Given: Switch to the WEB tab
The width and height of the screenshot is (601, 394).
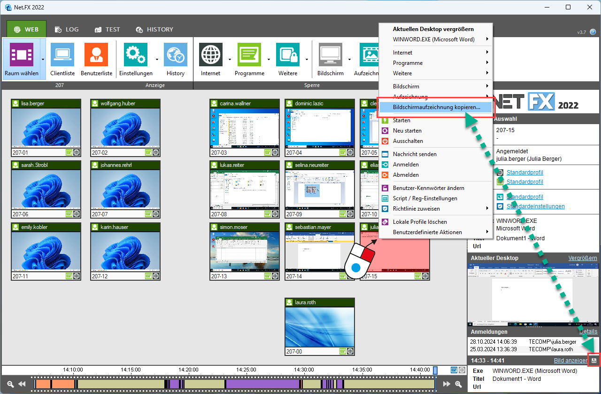Looking at the screenshot, I should coord(26,29).
